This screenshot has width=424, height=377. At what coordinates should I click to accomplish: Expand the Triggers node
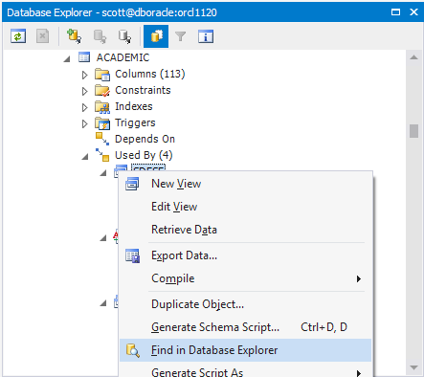(x=84, y=123)
